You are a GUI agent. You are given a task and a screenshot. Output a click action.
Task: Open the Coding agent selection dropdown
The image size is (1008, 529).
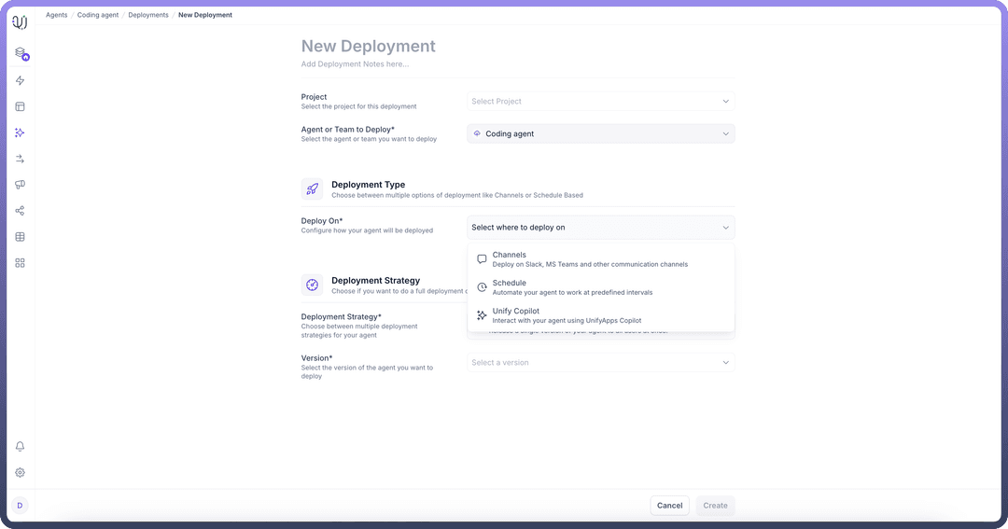pos(600,134)
